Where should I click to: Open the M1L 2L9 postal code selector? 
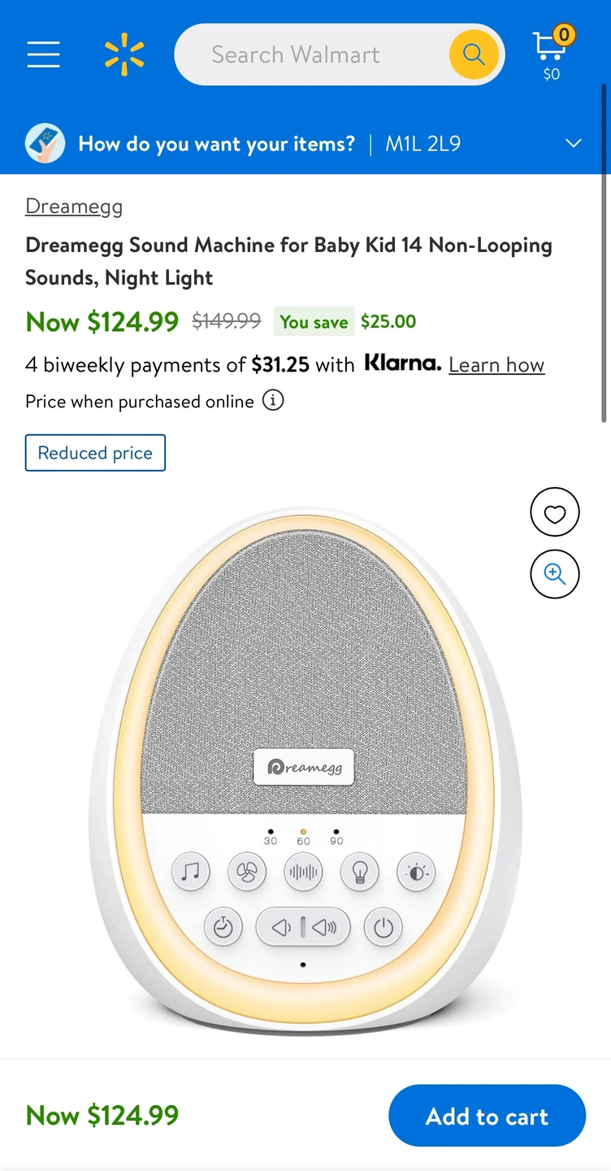(422, 144)
